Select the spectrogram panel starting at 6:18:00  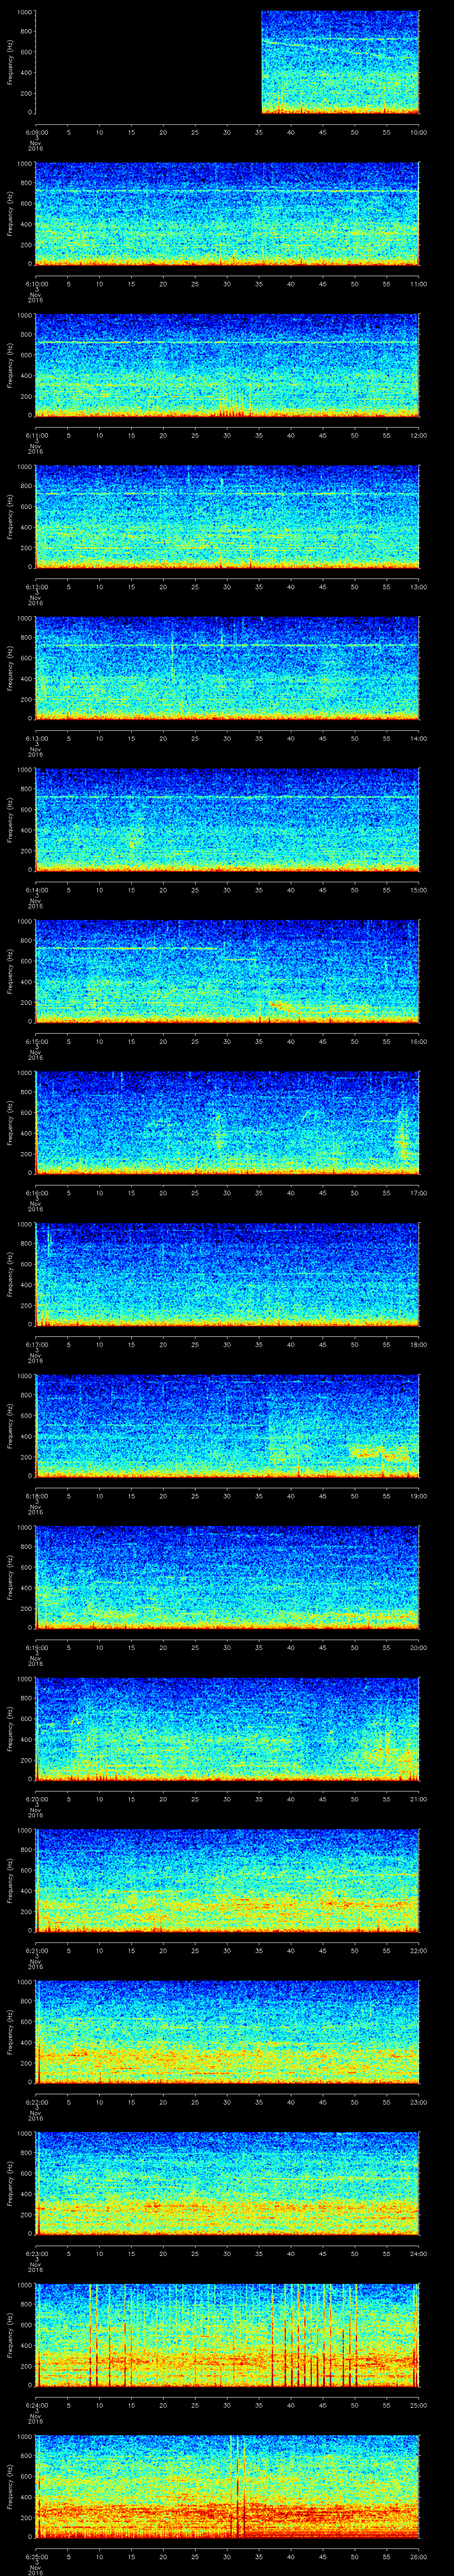(x=227, y=1426)
